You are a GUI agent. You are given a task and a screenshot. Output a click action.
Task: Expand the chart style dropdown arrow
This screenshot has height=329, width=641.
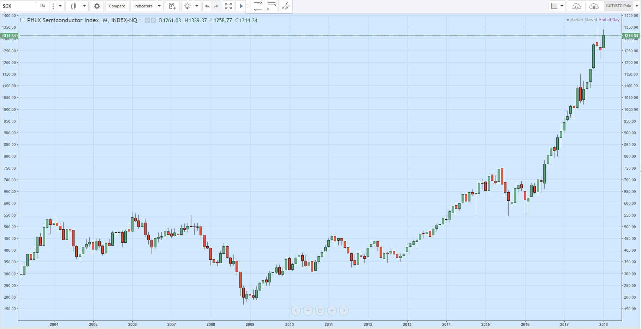tap(84, 6)
